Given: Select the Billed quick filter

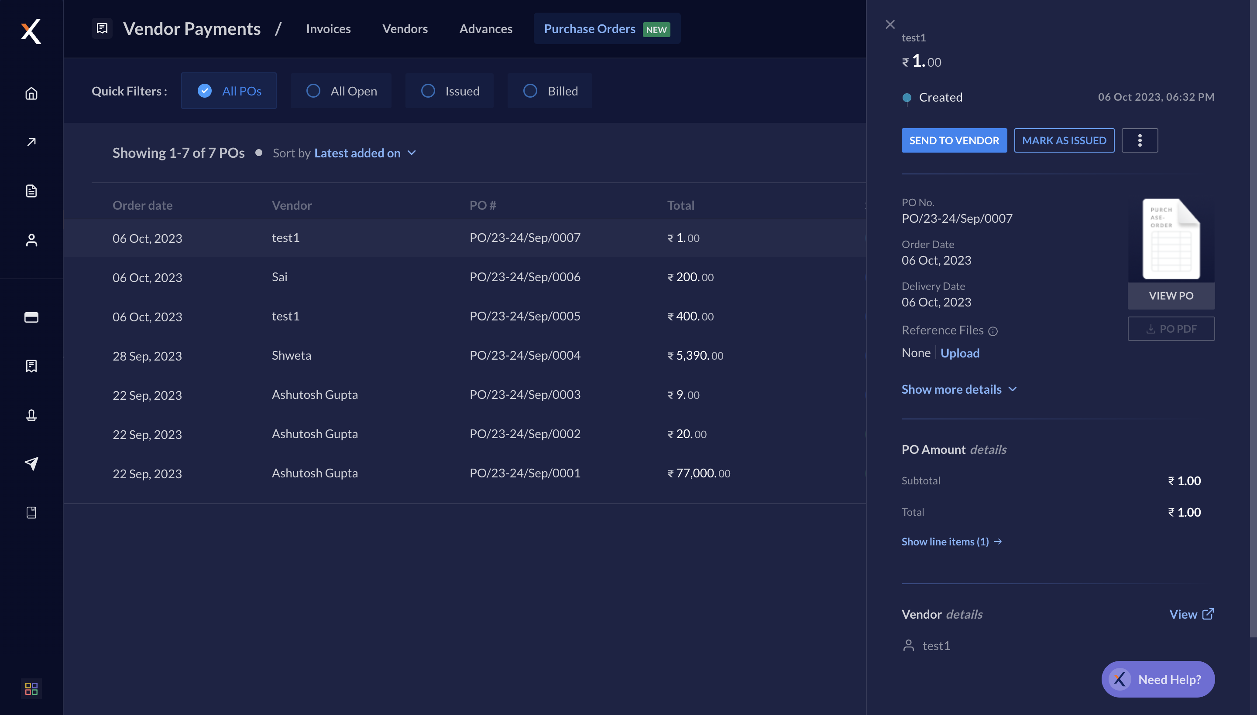Looking at the screenshot, I should click(550, 91).
